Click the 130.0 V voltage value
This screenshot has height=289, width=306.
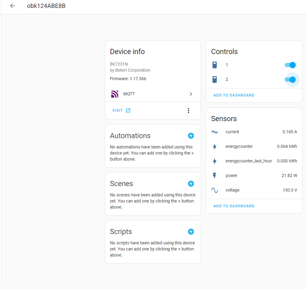(x=290, y=190)
